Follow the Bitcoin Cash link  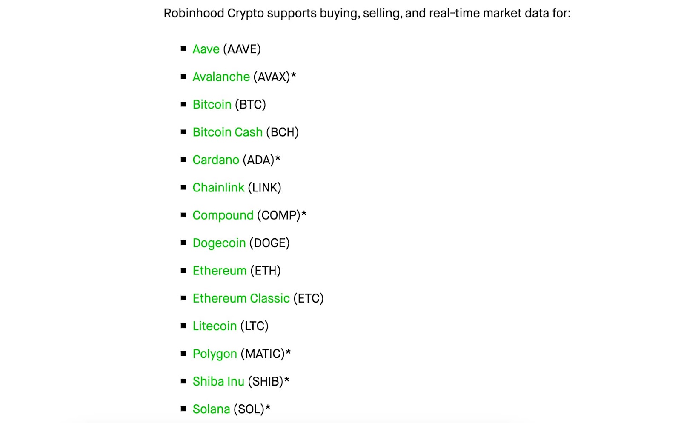coord(228,132)
